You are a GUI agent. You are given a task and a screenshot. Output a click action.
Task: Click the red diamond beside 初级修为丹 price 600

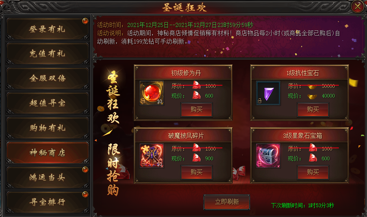(196, 95)
